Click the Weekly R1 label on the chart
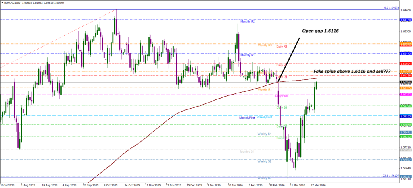Viewport: 413px width, 188px height. 265,89
